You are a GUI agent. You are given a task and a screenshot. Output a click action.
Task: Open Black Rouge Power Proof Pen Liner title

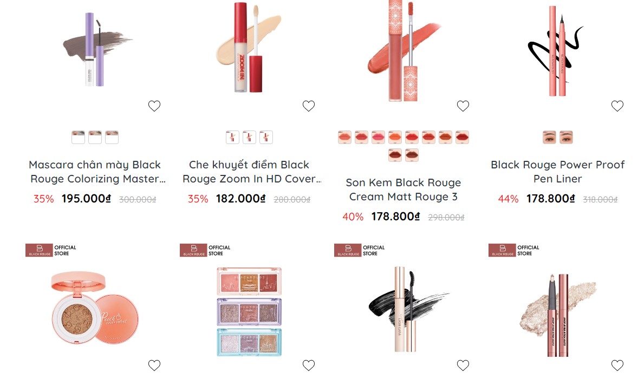pos(557,172)
